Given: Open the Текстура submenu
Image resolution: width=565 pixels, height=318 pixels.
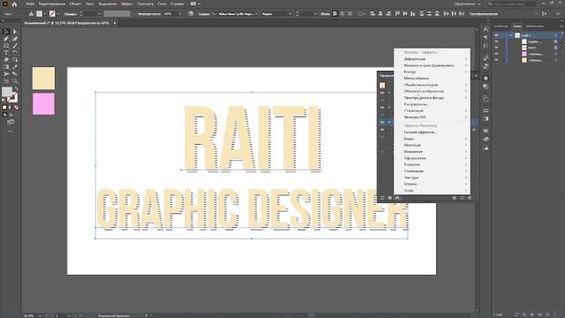Looking at the screenshot, I should (x=432, y=178).
